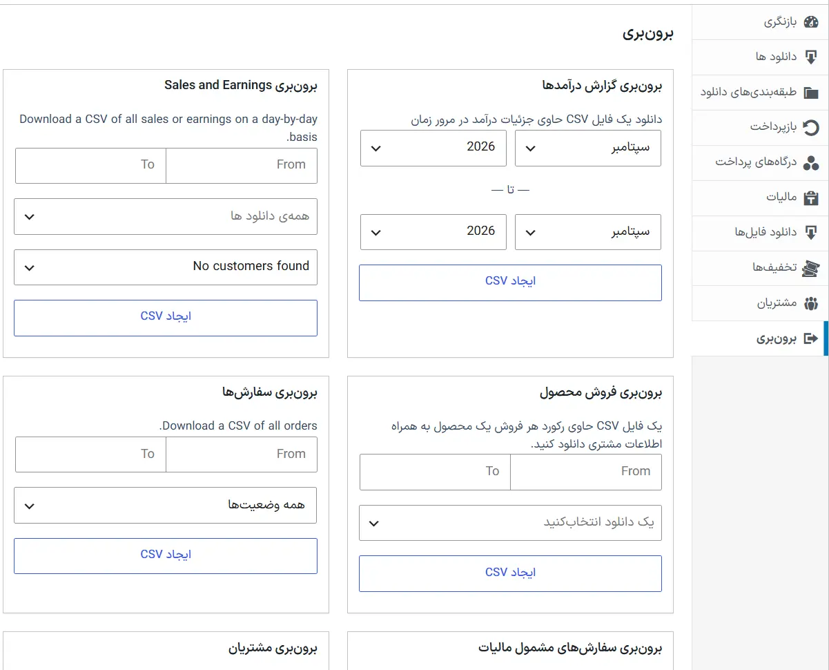This screenshot has height=670, width=829.
Task: Click the مشتریان customers group icon
Action: coord(811,303)
